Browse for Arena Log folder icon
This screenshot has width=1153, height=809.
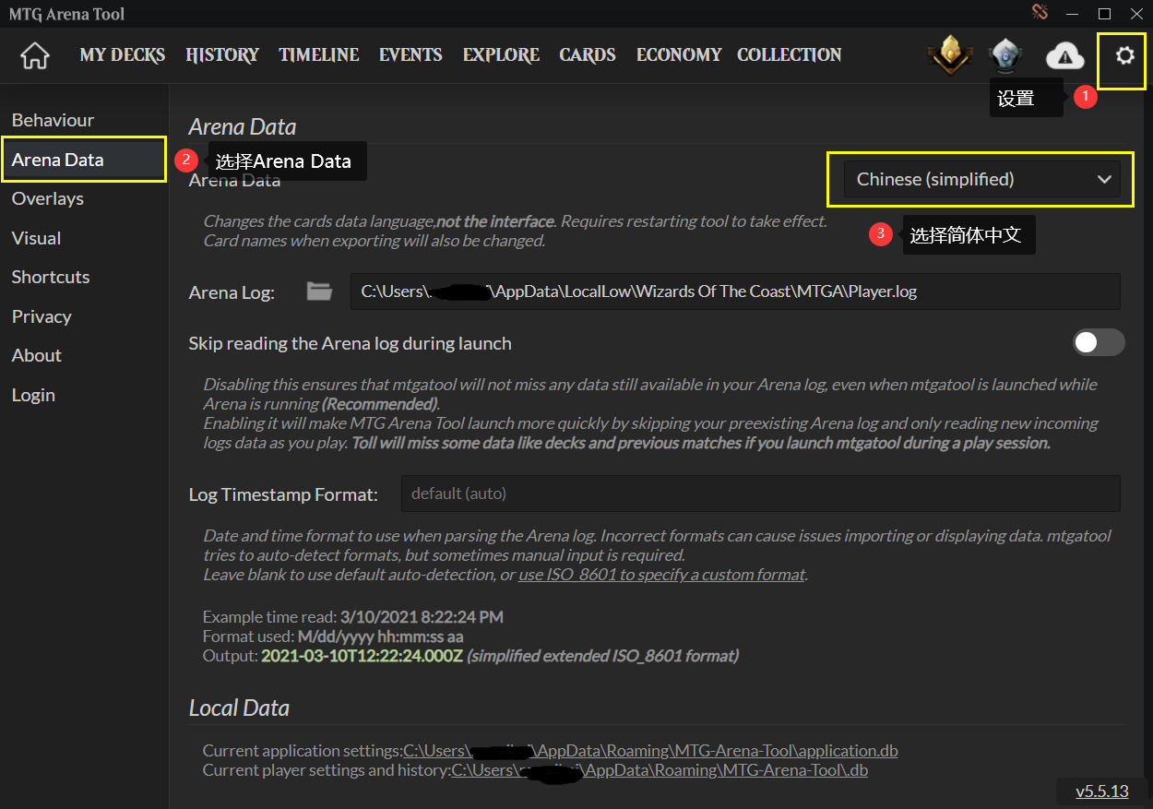319,291
